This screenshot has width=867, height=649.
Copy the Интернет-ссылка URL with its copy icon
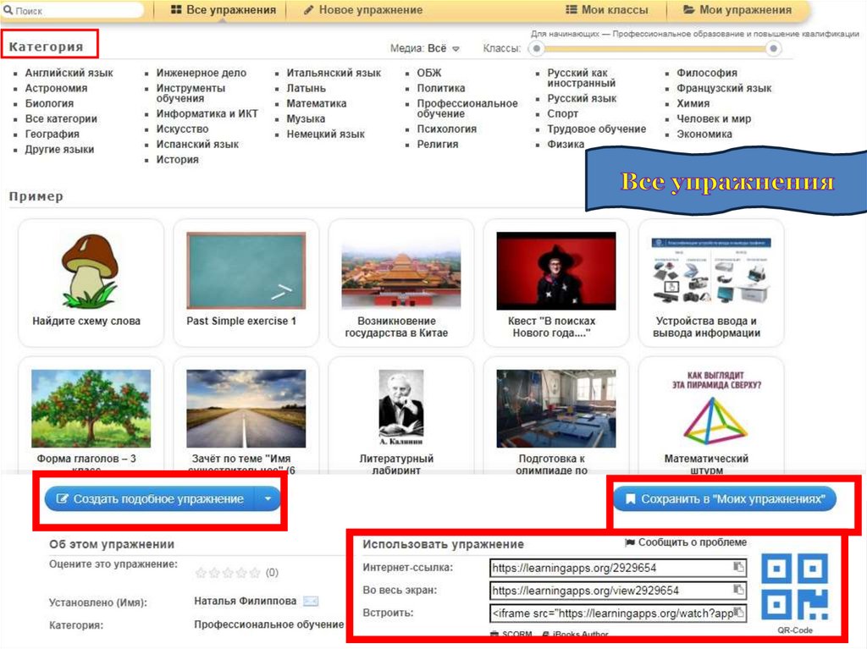click(x=738, y=567)
